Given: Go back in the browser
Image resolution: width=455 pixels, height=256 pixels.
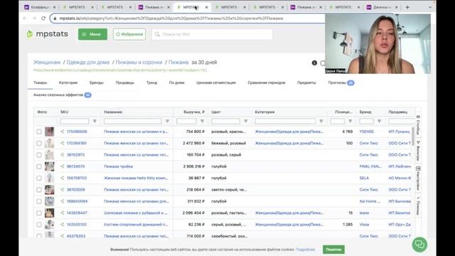Looking at the screenshot, I should click(25, 18).
